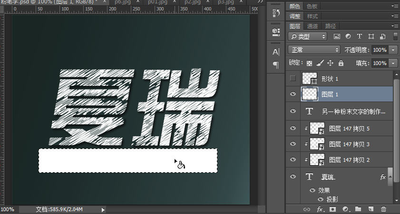400x214 pixels.
Task: Switch to the 样式 tab
Action: (x=312, y=16)
